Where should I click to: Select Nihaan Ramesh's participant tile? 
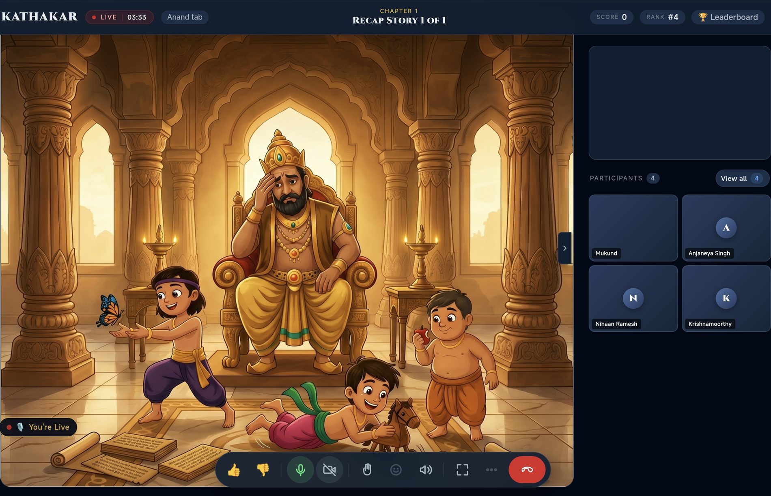(x=633, y=298)
